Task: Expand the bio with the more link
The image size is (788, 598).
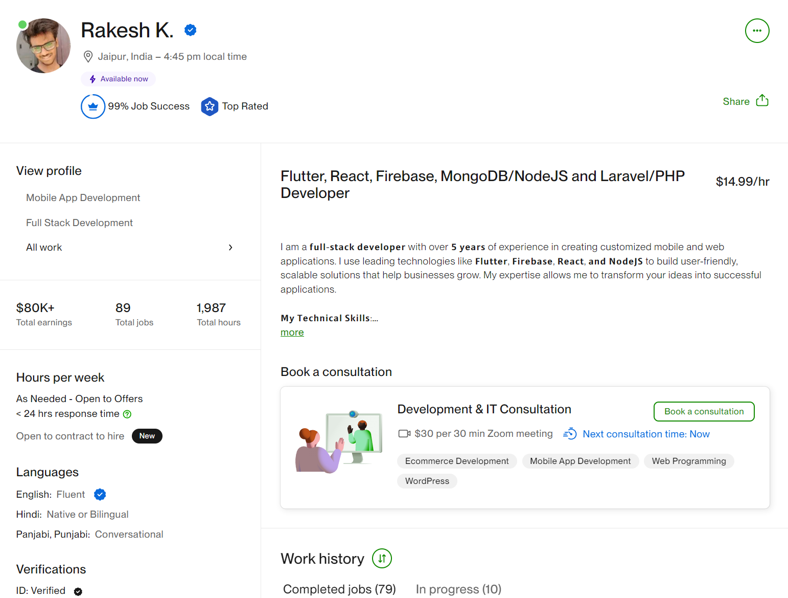Action: coord(292,333)
